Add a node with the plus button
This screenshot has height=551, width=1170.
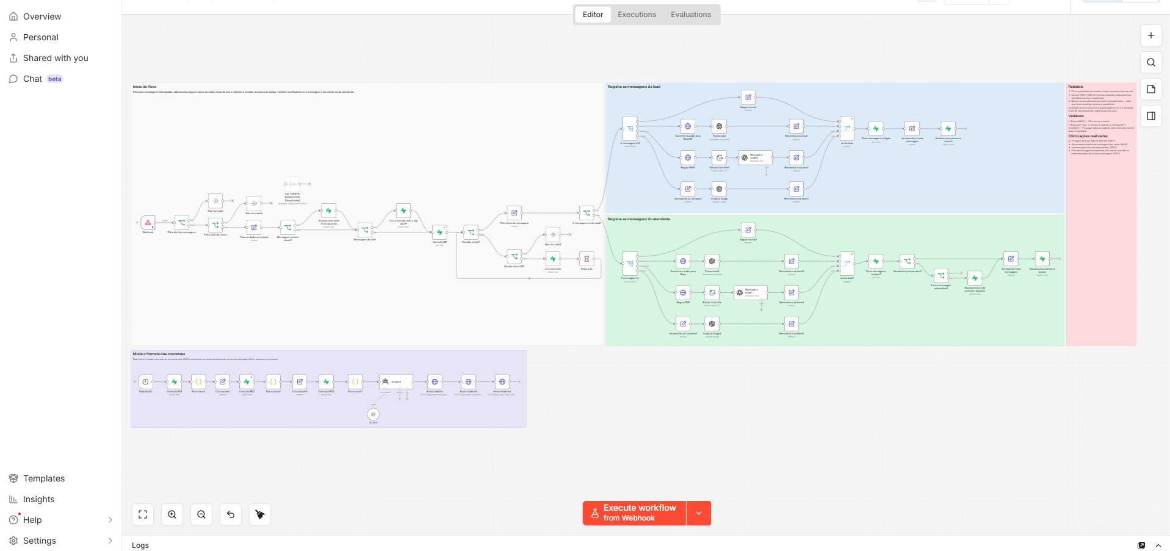(1150, 35)
